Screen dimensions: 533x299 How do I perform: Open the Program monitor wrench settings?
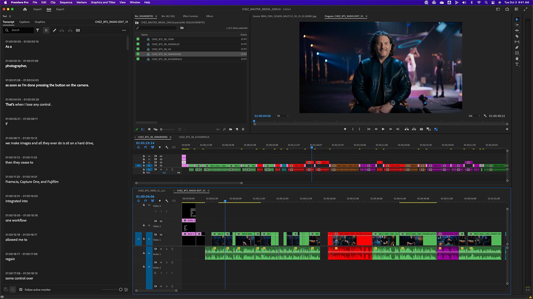pyautogui.click(x=485, y=116)
